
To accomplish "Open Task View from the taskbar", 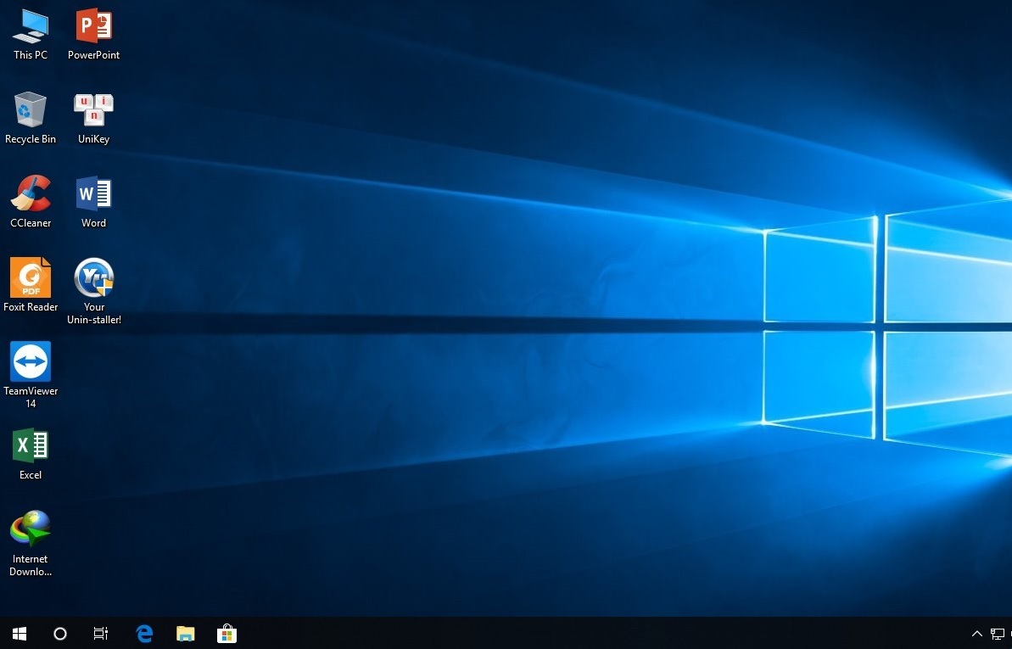I will click(x=101, y=634).
